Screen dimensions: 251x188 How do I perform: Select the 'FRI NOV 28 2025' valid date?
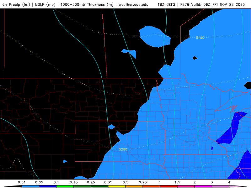click(229, 4)
